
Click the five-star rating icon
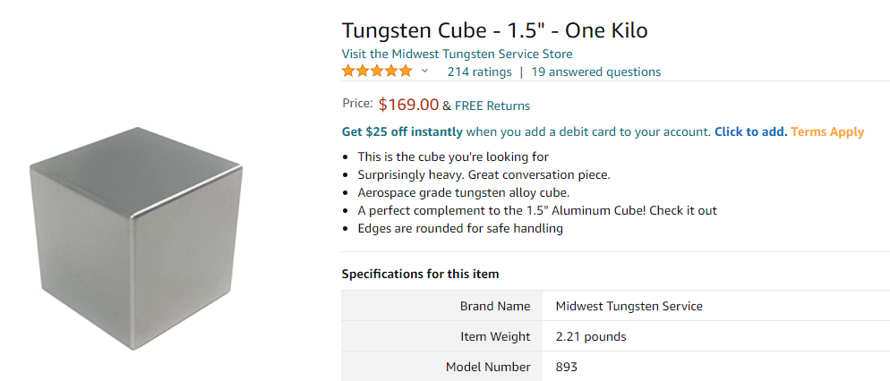tap(377, 72)
